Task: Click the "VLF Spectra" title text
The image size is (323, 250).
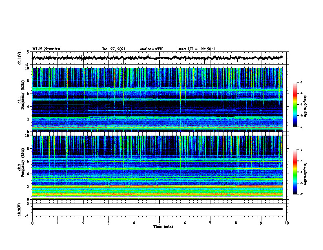Action: point(46,49)
